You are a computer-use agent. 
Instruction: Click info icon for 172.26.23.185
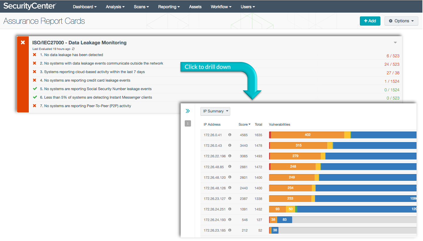230,230
